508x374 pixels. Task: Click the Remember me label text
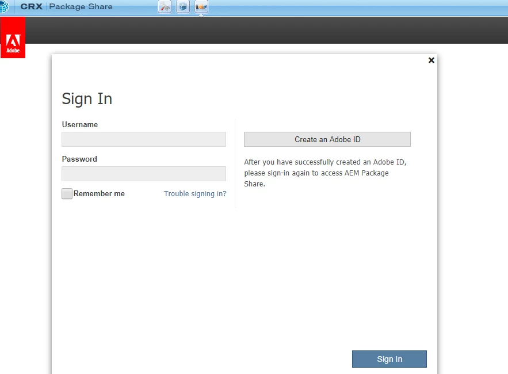click(x=99, y=194)
